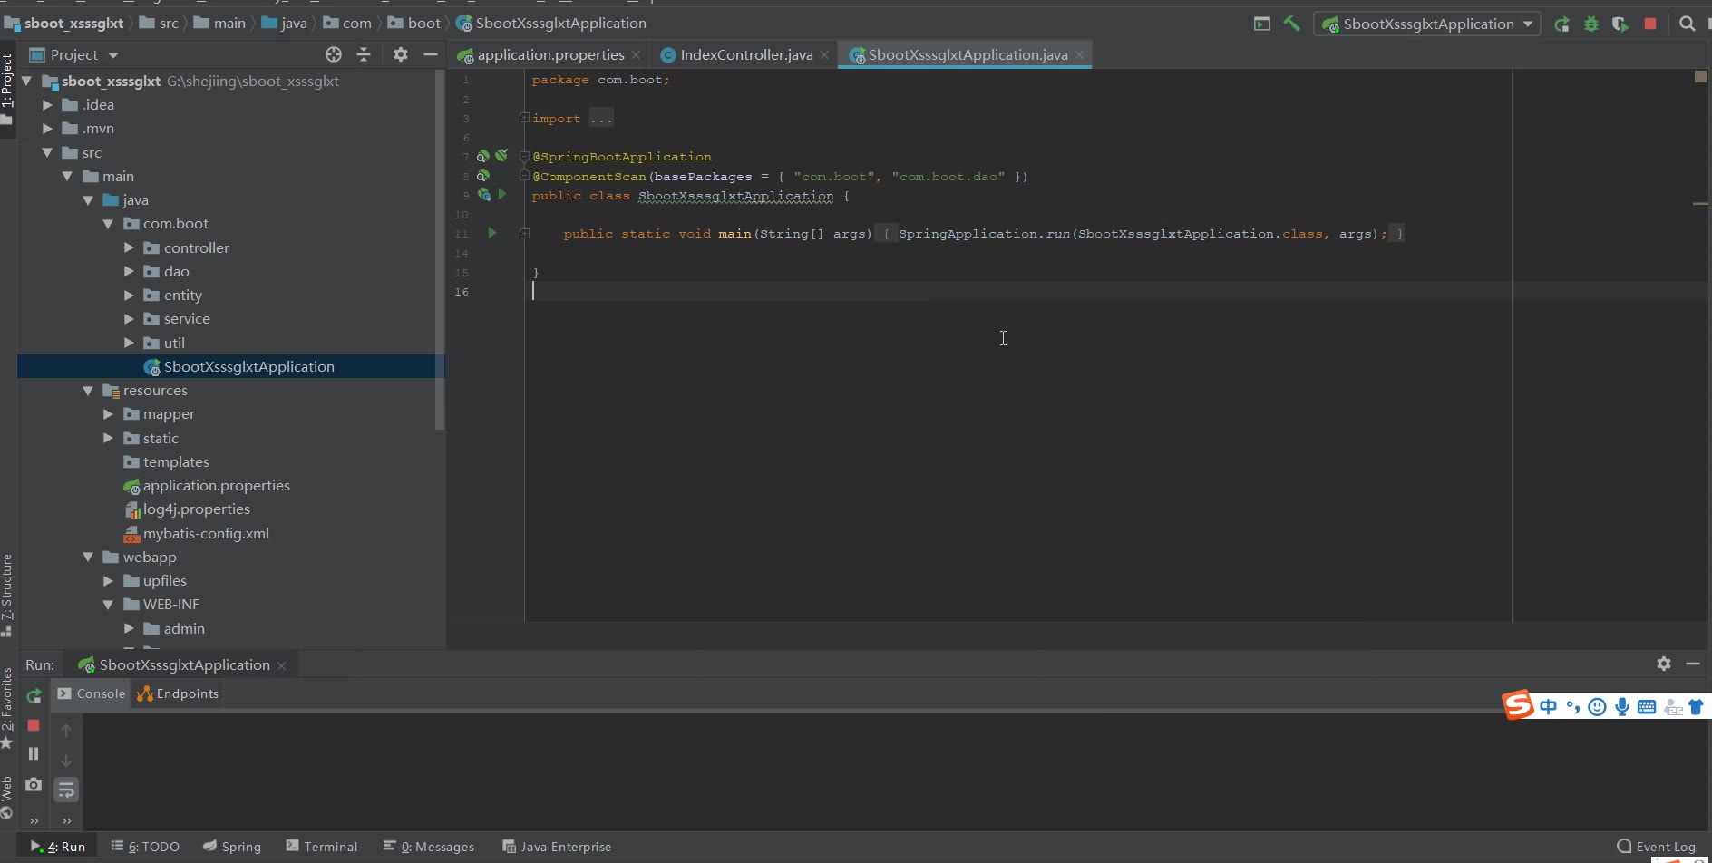Screen dimensions: 1712x863
Task: Expand the controller package folder
Action: 129,247
